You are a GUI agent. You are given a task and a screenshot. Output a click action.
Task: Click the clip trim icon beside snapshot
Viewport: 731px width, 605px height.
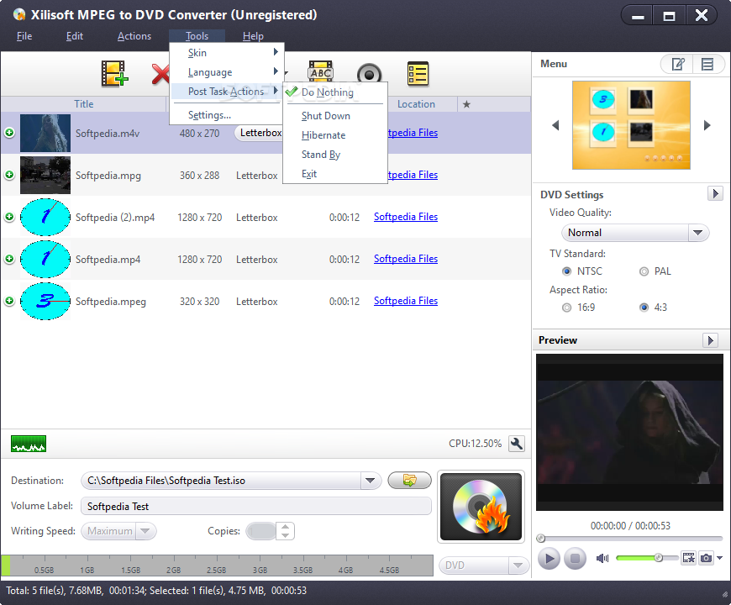pos(689,557)
